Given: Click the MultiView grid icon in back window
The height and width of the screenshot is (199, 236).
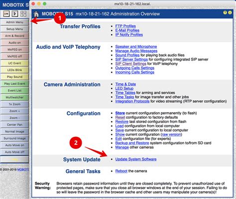Looking at the screenshot, I should pyautogui.click(x=23, y=13).
